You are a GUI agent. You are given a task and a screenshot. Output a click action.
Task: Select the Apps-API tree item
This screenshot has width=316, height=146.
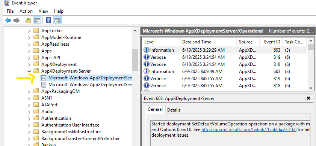click(x=51, y=57)
